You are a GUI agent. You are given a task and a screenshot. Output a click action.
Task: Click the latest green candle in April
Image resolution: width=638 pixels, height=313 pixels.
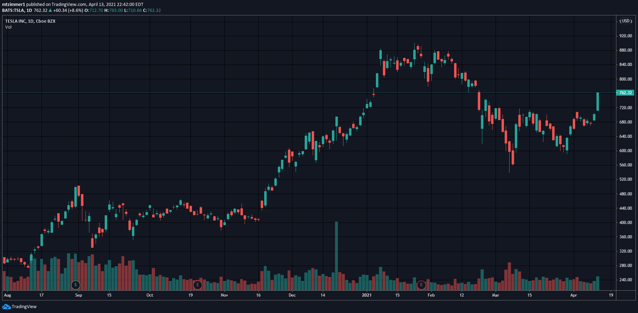click(x=598, y=102)
